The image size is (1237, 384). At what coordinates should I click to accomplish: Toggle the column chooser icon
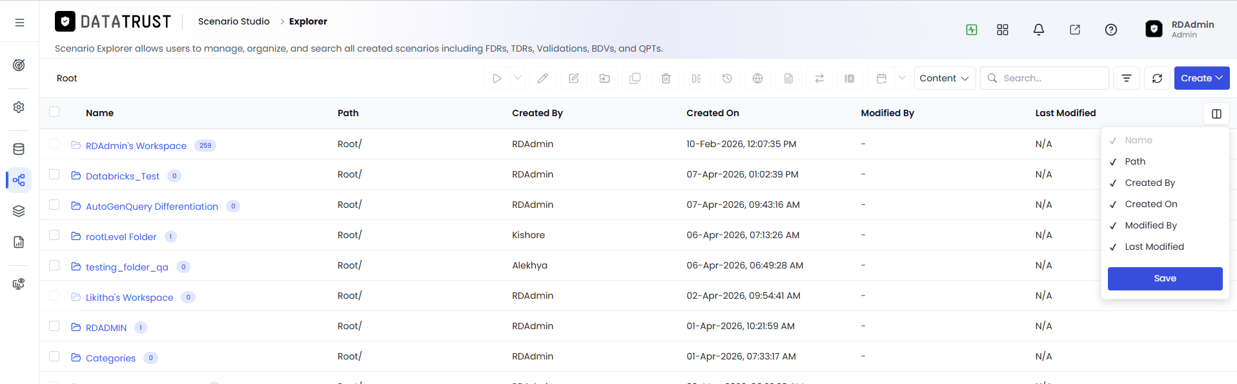pyautogui.click(x=1216, y=114)
